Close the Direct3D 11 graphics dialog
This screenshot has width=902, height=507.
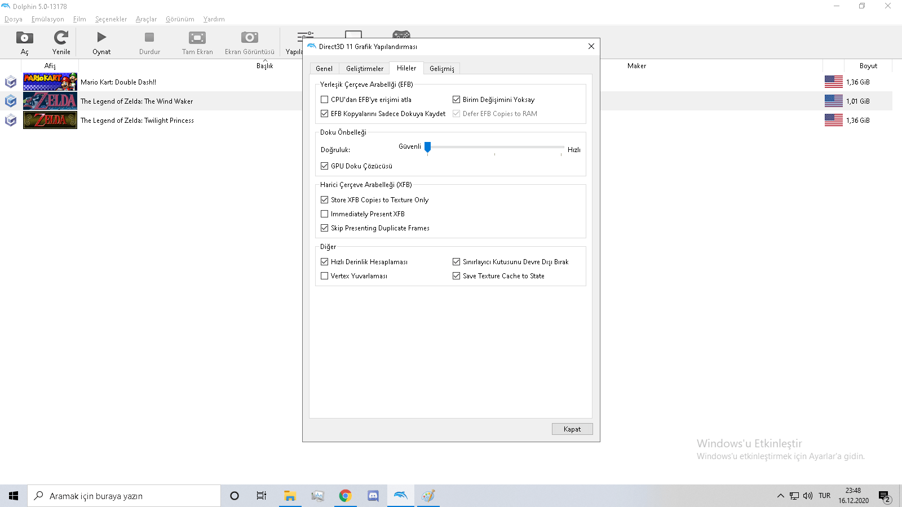click(x=591, y=47)
